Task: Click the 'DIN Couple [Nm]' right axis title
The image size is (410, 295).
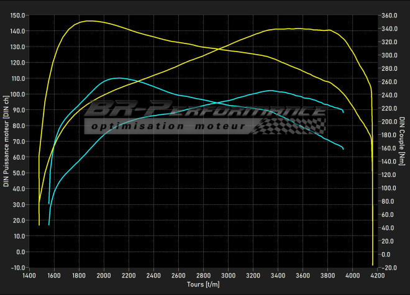Action: (x=403, y=142)
